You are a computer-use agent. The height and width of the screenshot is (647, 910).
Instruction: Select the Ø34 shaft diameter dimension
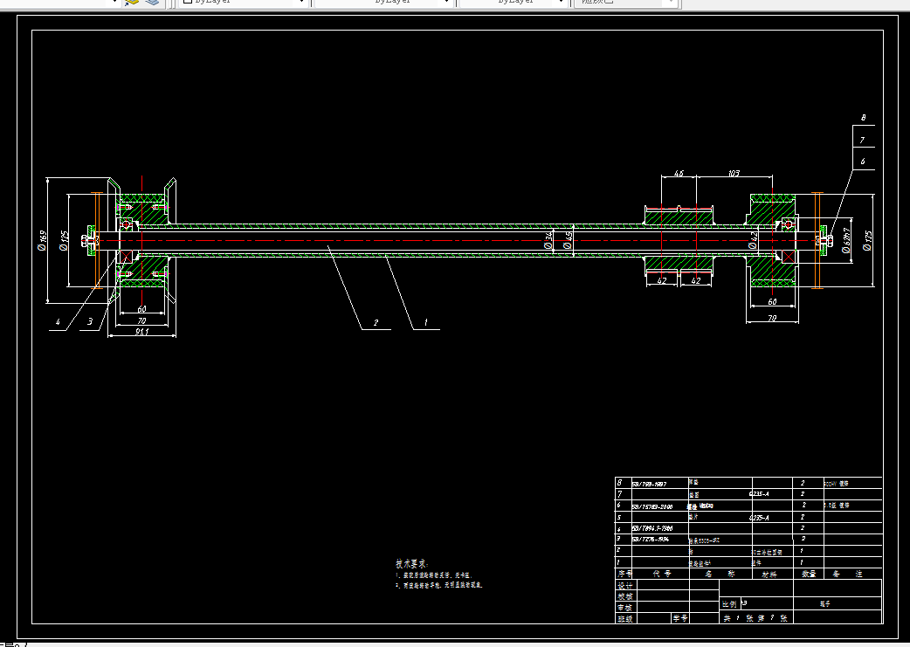(x=548, y=240)
